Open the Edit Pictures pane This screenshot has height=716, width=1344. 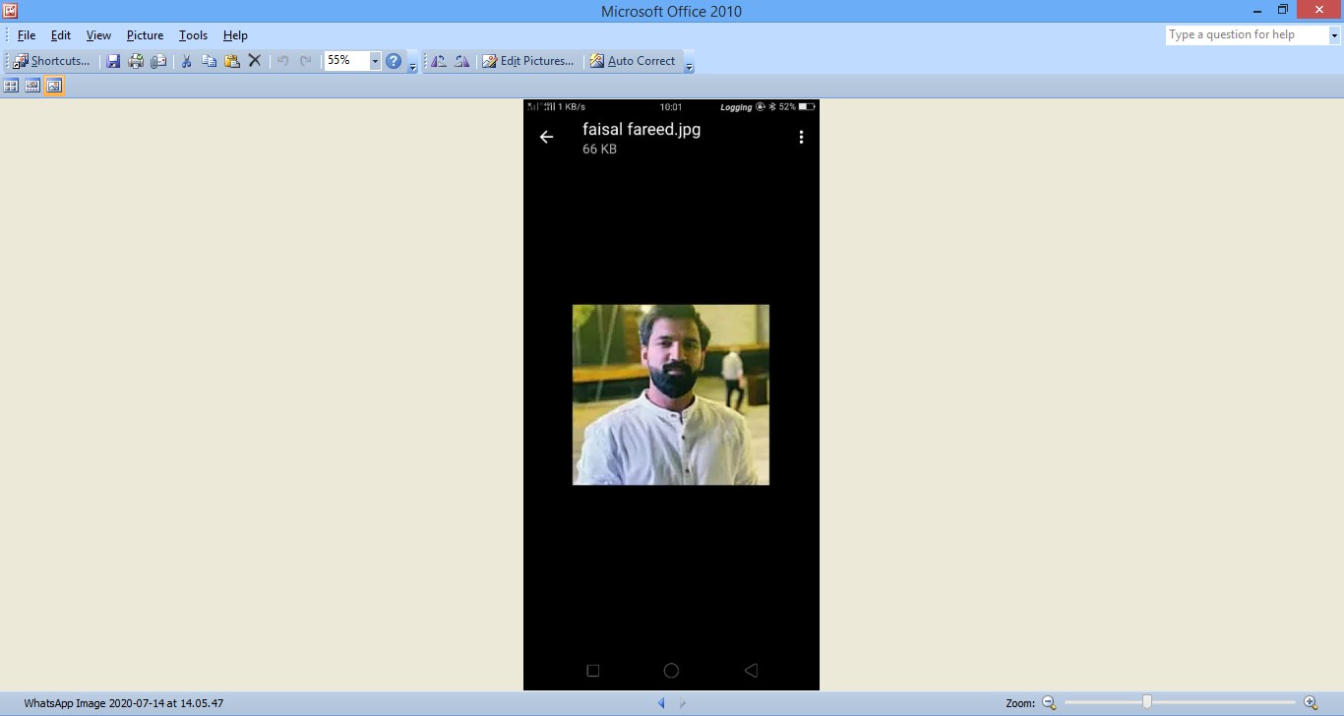(528, 61)
